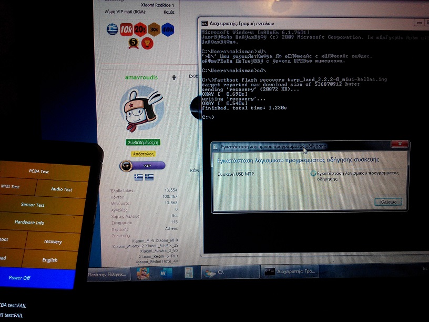Click the Greek flag medal badge
The width and height of the screenshot is (429, 322).
click(112, 29)
